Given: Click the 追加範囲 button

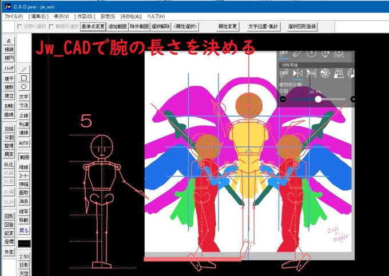Looking at the screenshot, I should (117, 26).
